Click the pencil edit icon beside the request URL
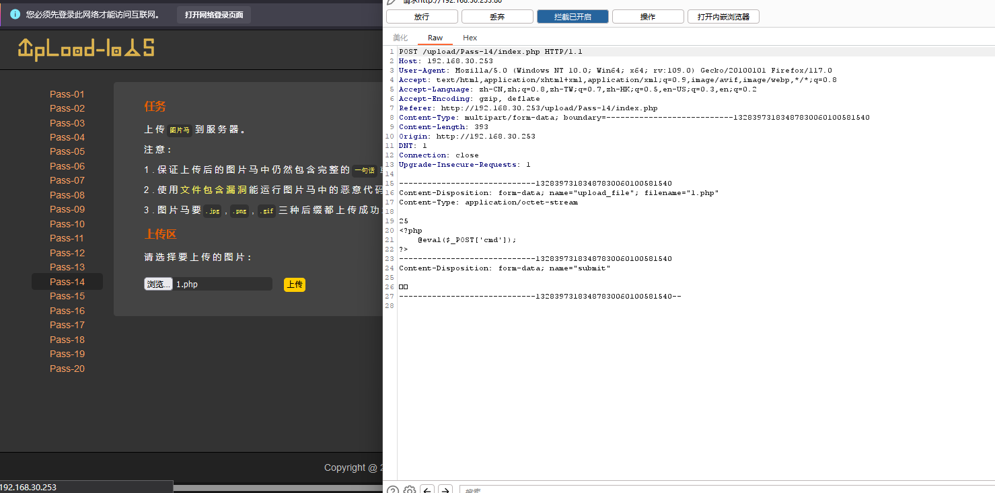Screen dimensions: 995x493 (392, 2)
